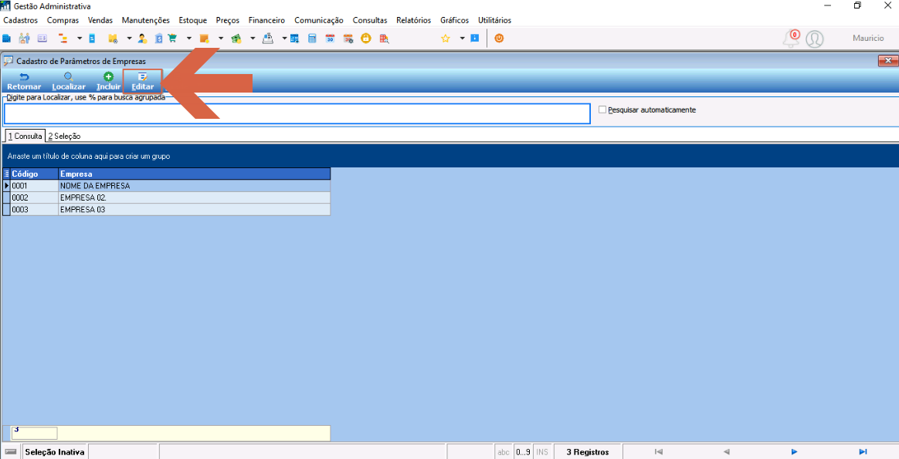Open the Consultas menu
899x459 pixels.
370,20
